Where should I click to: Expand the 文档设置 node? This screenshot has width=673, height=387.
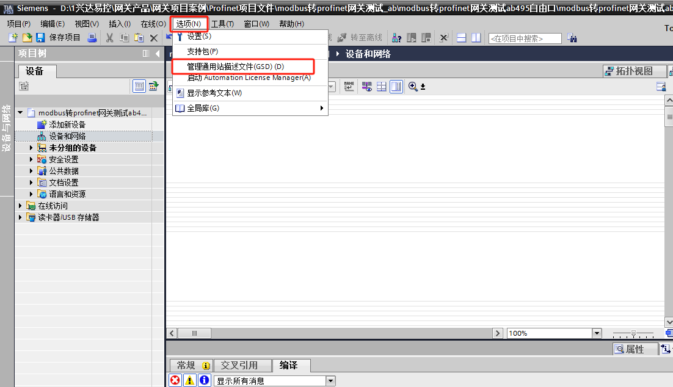(31, 183)
